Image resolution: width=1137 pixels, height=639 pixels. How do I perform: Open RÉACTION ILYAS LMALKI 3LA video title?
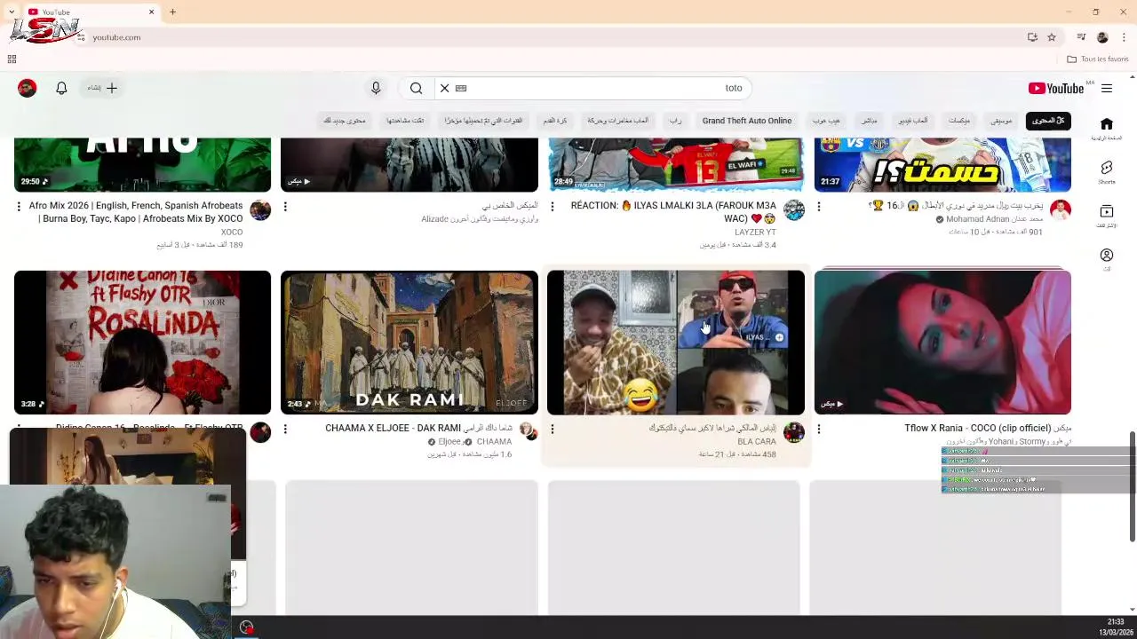pos(673,212)
